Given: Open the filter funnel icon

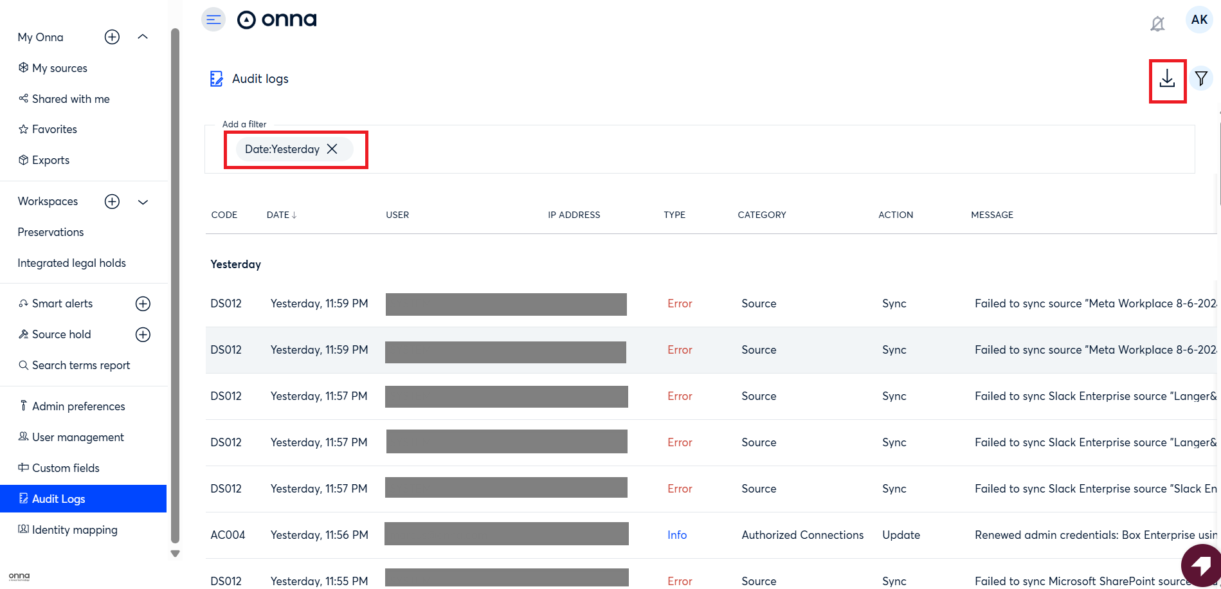Looking at the screenshot, I should [1200, 78].
